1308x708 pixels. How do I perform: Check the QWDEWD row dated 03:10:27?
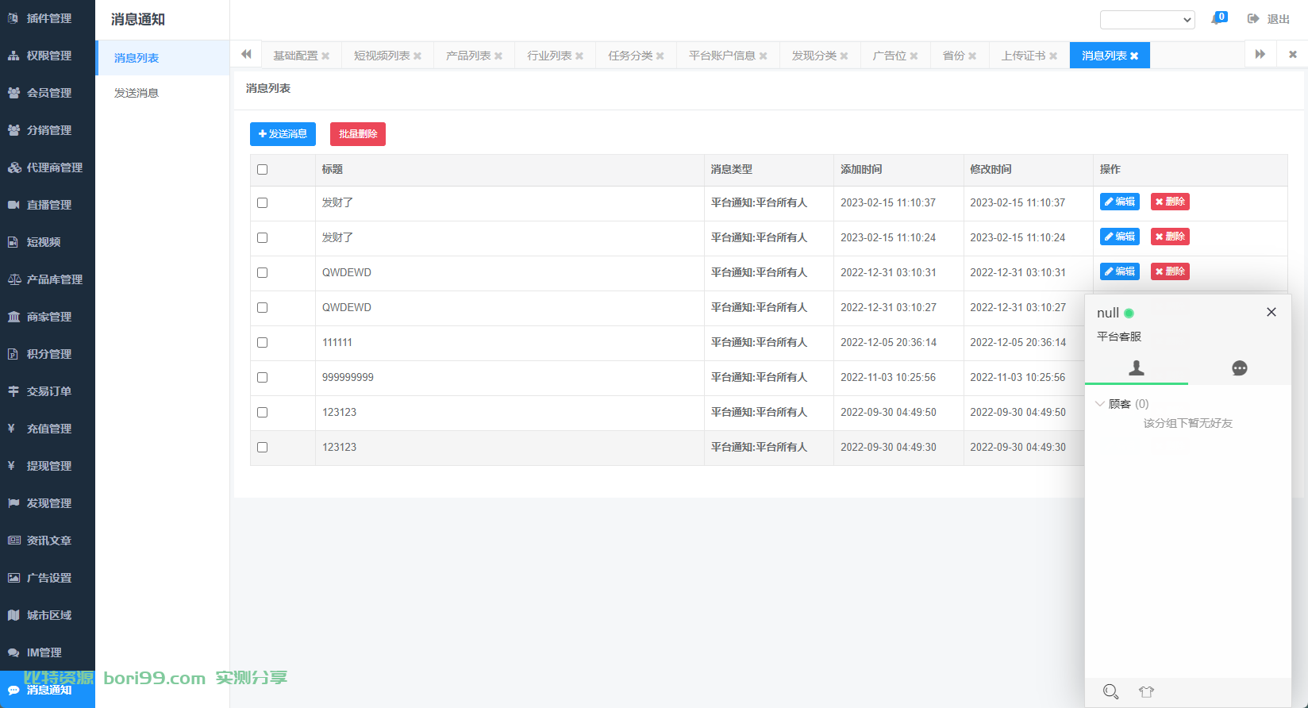pyautogui.click(x=263, y=308)
